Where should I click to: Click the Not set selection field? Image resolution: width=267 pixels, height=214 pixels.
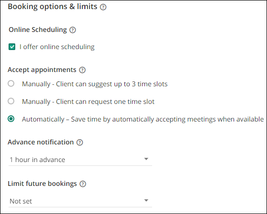point(80,201)
